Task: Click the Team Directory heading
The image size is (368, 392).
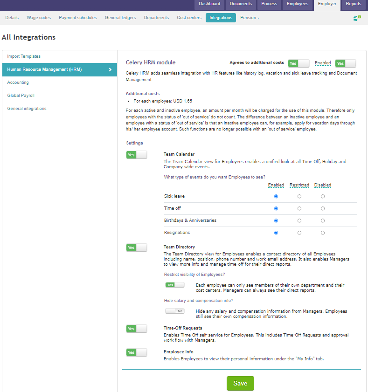Action: [x=180, y=247]
